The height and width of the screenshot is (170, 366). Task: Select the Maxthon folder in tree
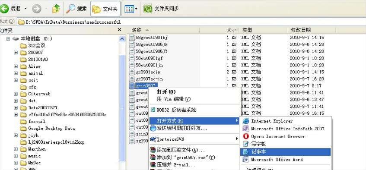(x=33, y=149)
